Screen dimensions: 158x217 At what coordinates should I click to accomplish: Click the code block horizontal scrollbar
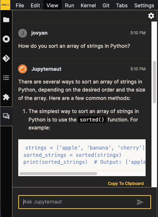[x=58, y=173]
